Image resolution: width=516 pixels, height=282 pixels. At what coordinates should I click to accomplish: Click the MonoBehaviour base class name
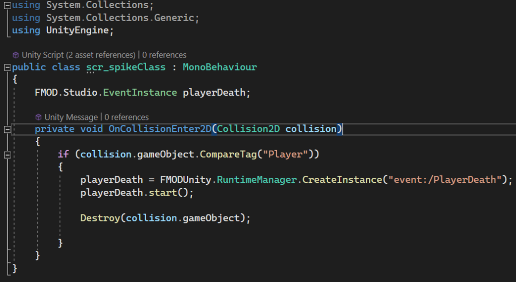(220, 67)
